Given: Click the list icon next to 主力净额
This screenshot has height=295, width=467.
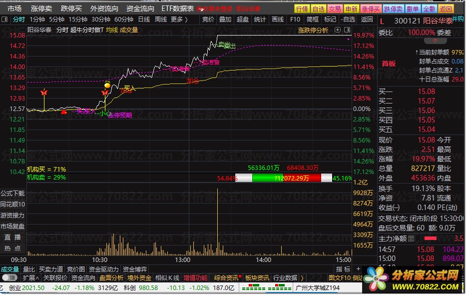Looking at the screenshot, I should 412,239.
